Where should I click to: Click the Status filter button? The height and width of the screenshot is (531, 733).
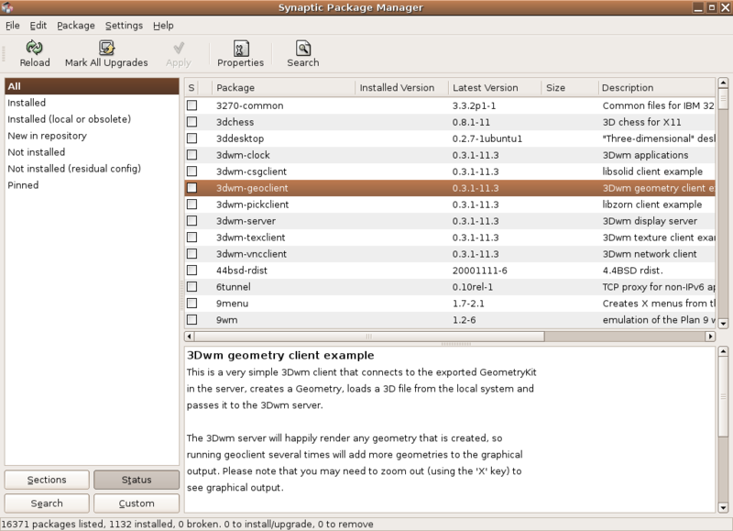pos(137,480)
